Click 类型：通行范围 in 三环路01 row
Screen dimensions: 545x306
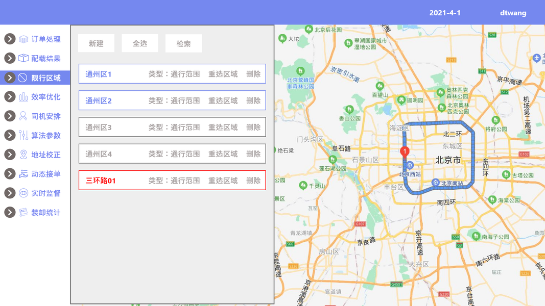coord(174,181)
